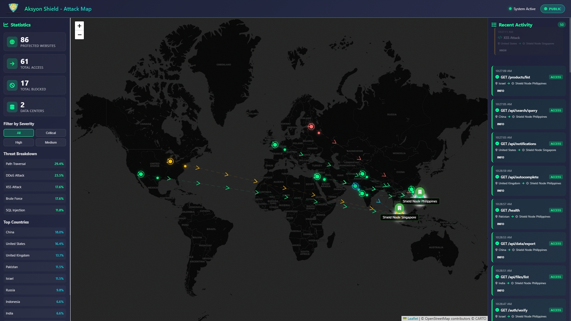Click the chart icon next to Statistics
This screenshot has height=321, width=571.
(6, 25)
